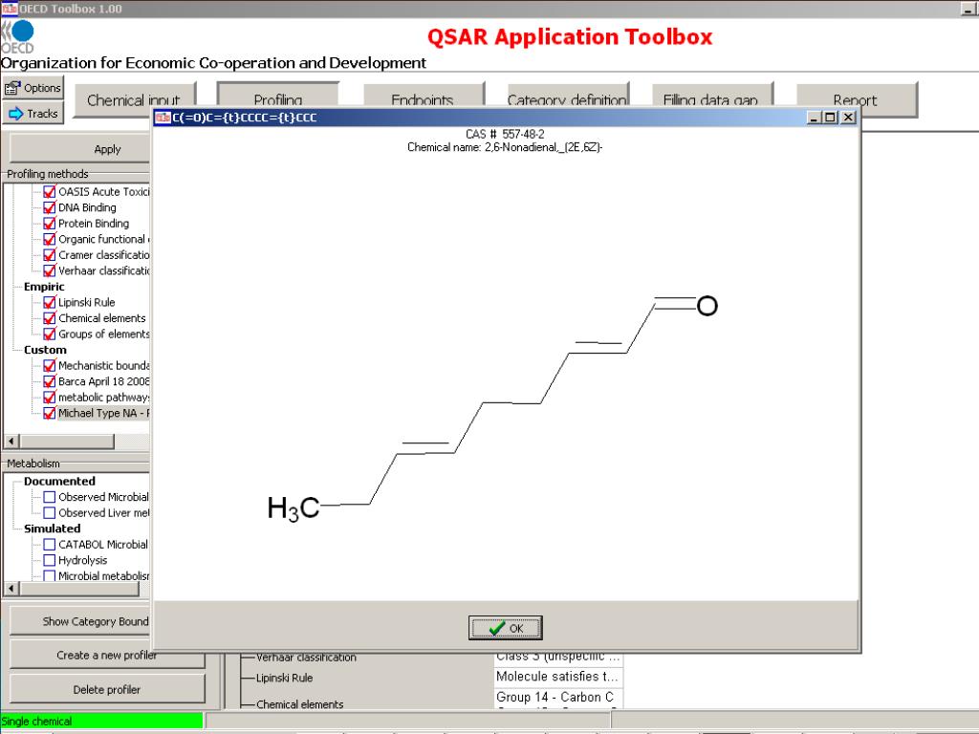Uncheck the metabolic pathways profiler
Screen dimensions: 979x734
[x=50, y=397]
